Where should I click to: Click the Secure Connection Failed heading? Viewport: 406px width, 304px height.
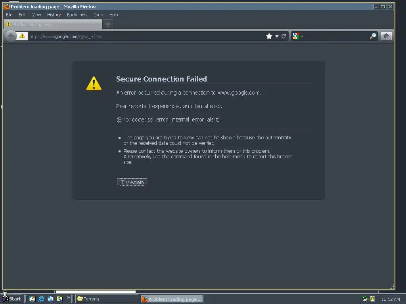(161, 79)
